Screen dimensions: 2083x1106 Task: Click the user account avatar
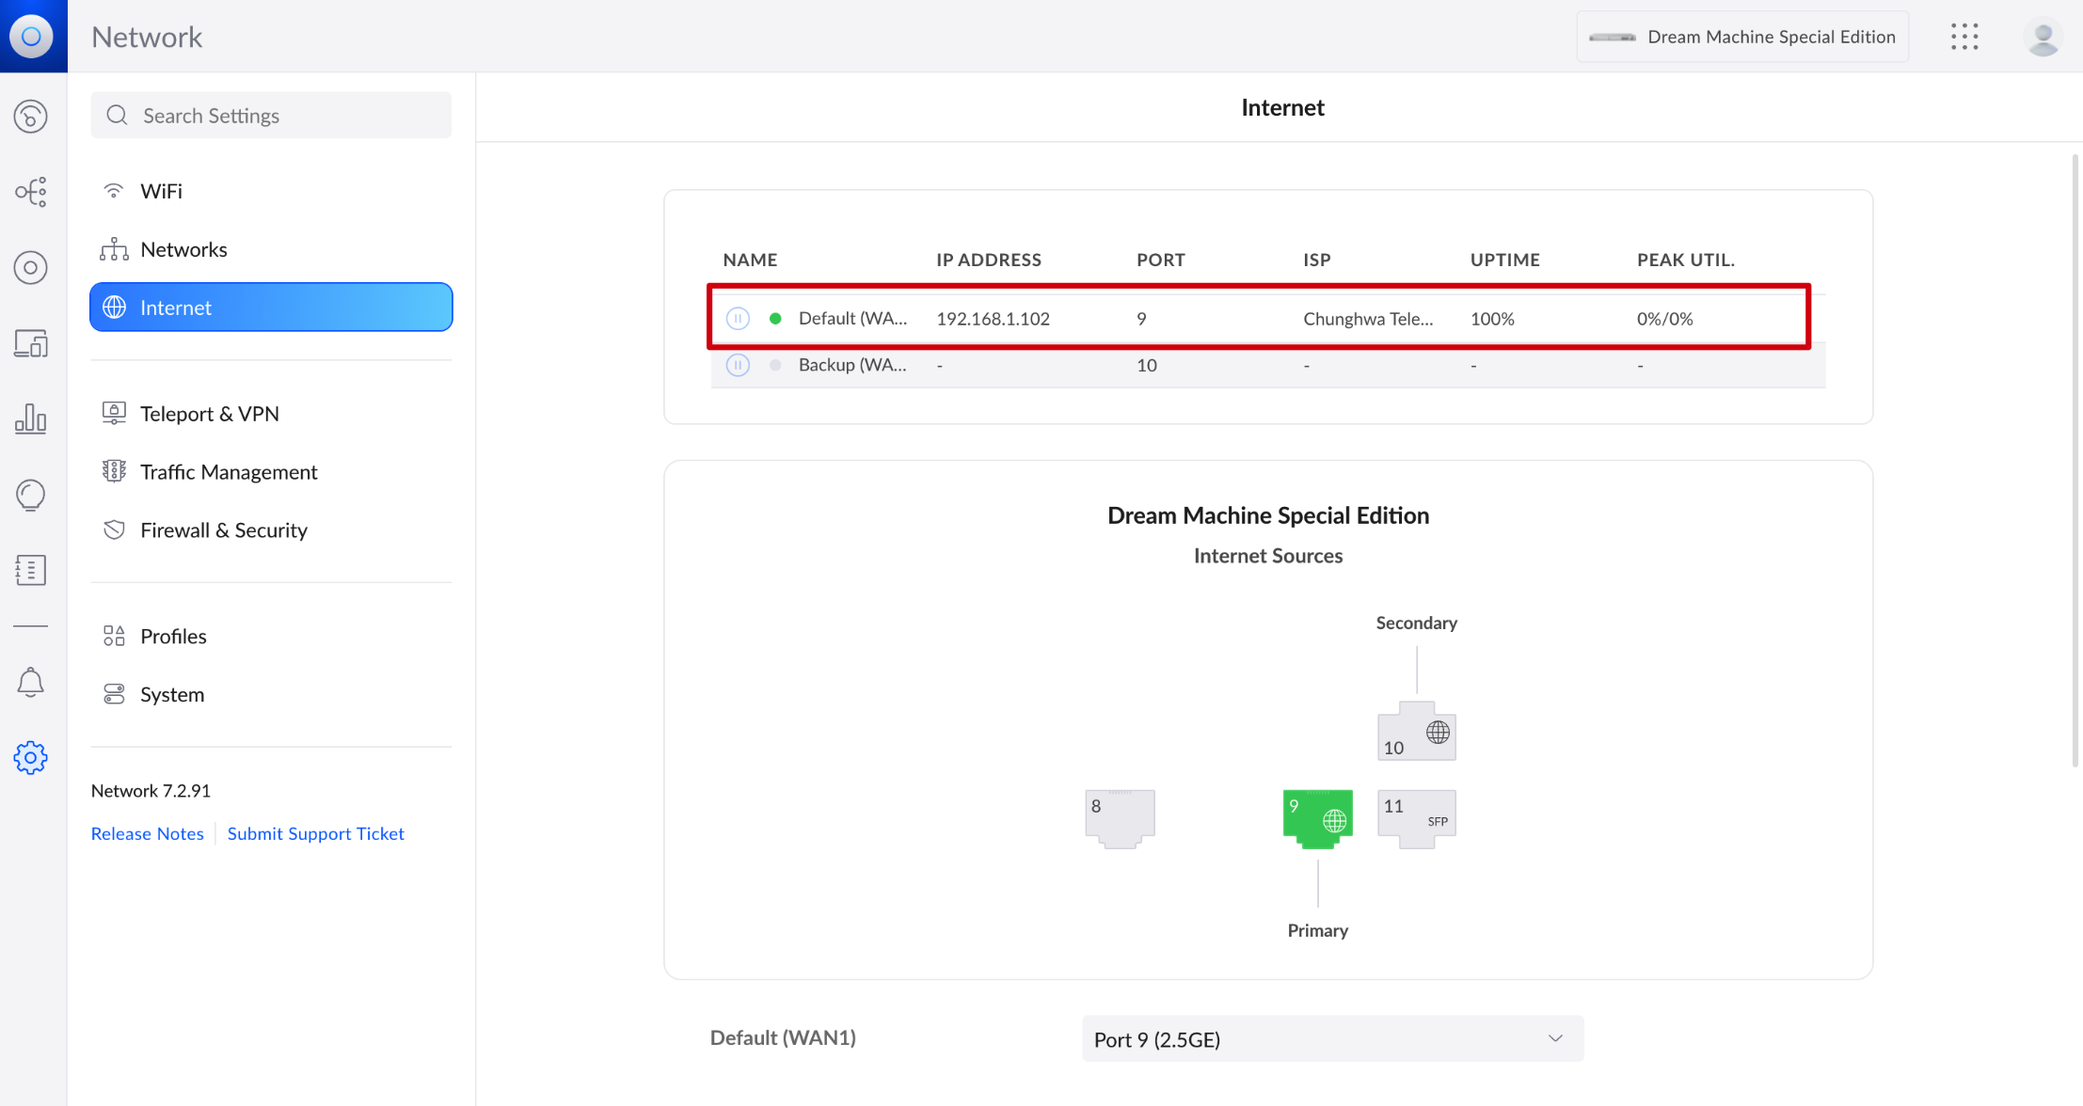(2043, 37)
